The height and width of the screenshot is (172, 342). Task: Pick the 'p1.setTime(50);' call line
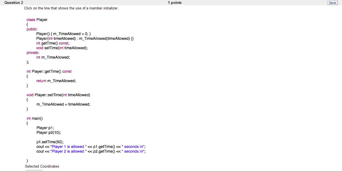50,142
